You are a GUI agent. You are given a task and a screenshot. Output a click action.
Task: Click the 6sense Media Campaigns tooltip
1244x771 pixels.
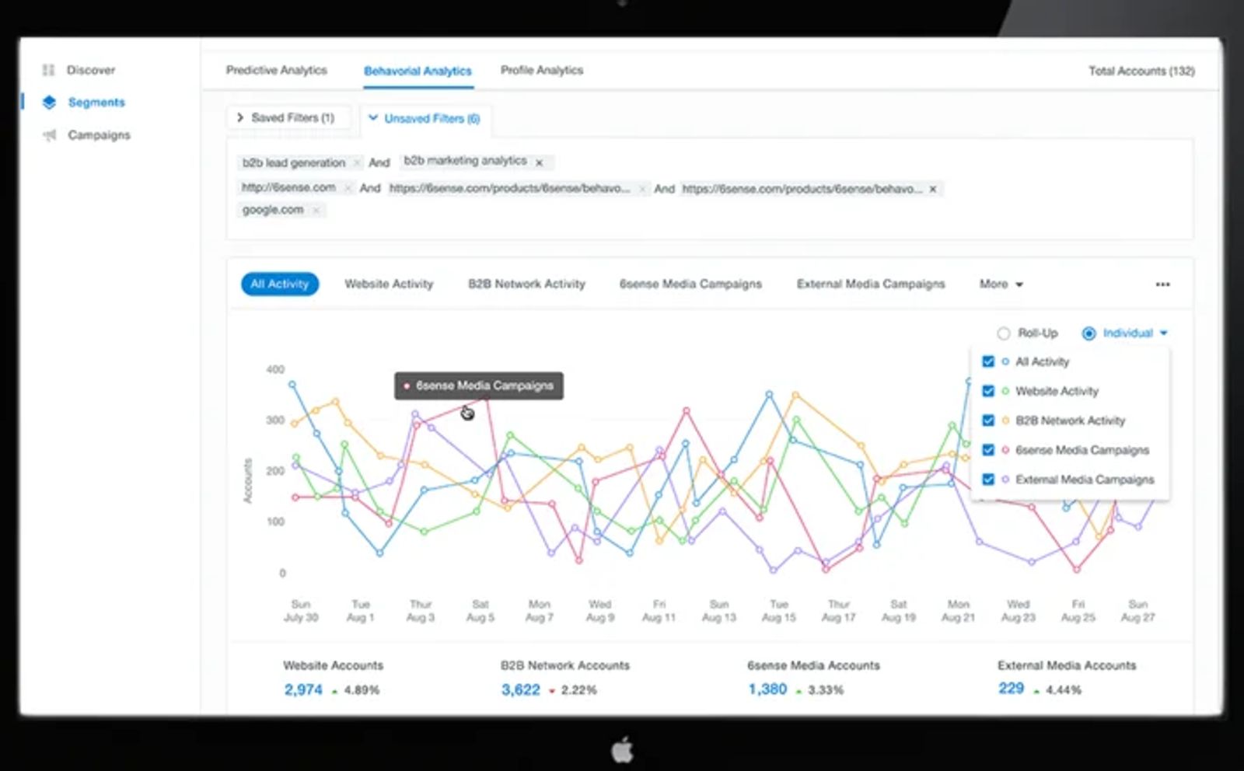[x=479, y=385]
